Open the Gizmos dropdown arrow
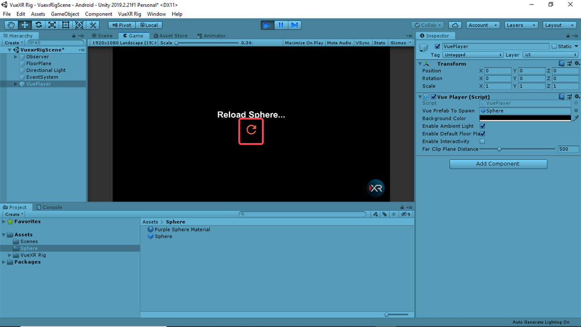 tap(410, 43)
